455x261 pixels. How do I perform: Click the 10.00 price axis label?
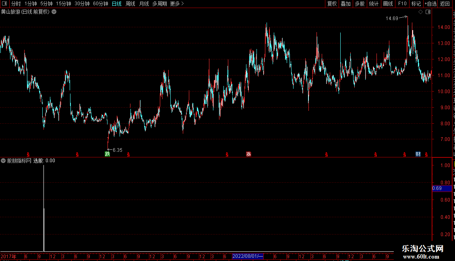click(x=444, y=92)
